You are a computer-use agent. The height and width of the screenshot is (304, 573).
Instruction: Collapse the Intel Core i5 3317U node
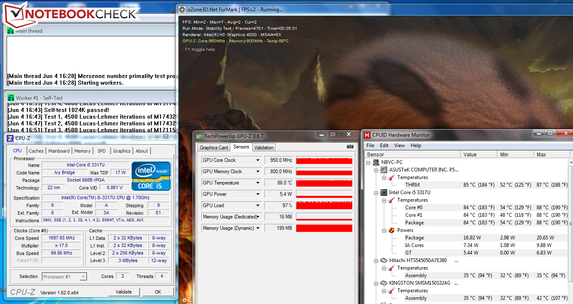(376, 192)
